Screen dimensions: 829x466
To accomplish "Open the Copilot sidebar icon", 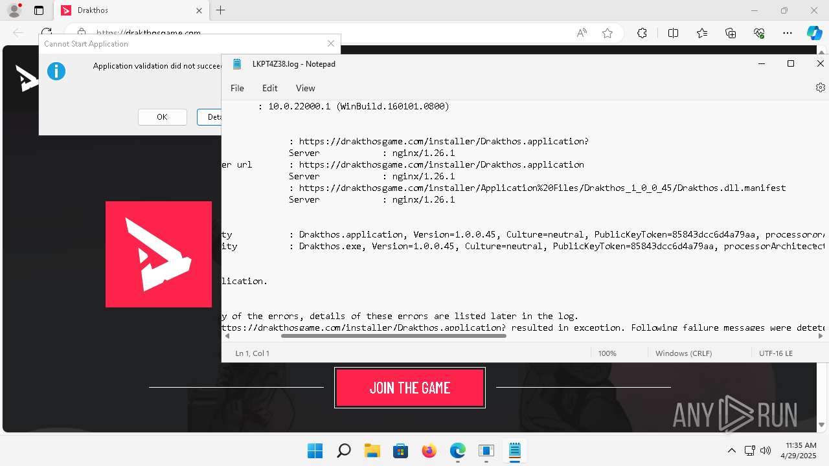I will click(x=814, y=33).
